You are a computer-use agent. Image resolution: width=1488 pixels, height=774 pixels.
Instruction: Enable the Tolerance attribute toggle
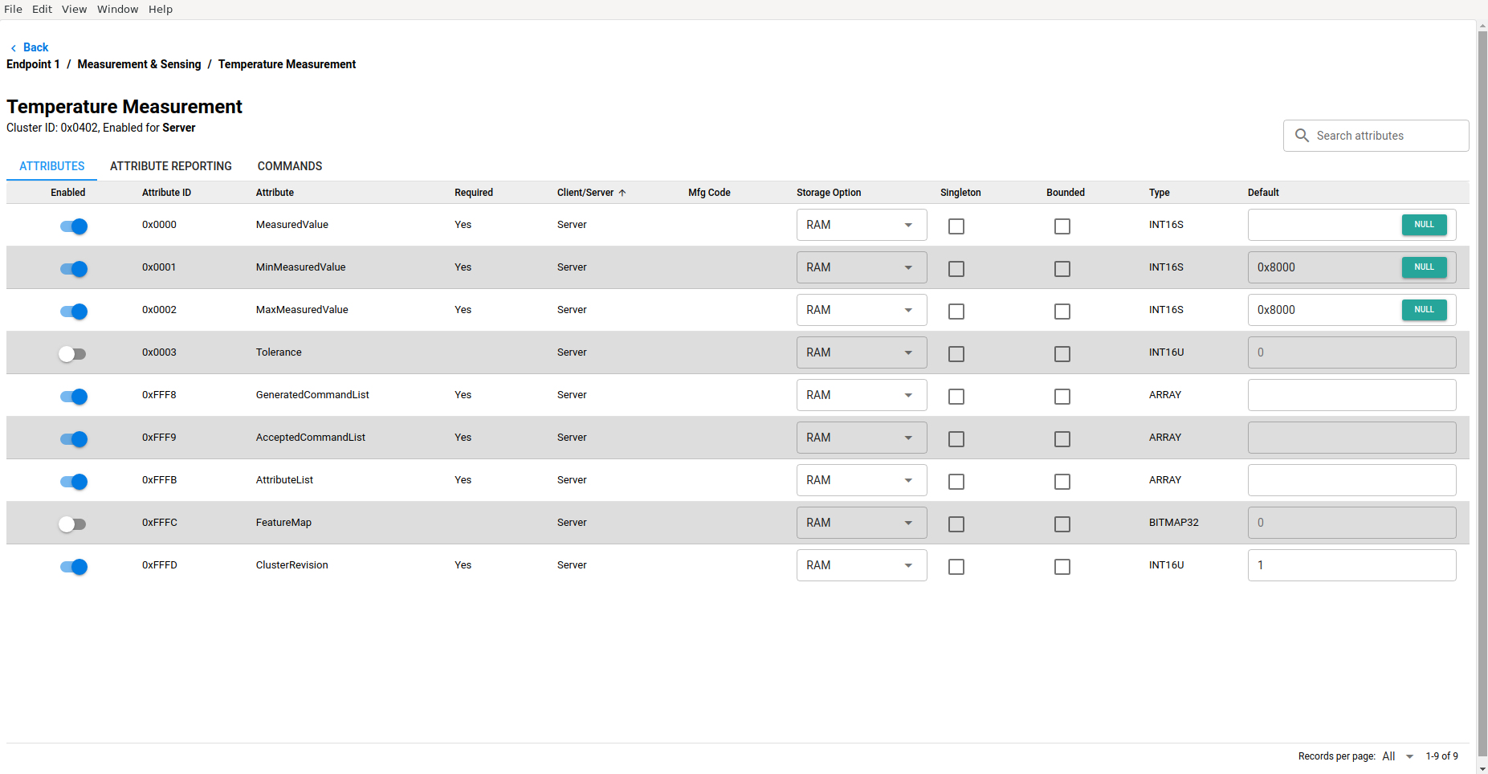72,353
